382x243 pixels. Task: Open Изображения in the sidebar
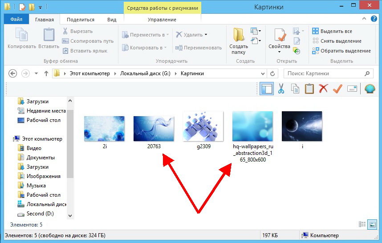tap(39, 176)
